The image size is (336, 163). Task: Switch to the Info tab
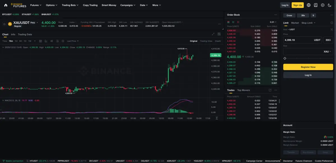pos(13,34)
